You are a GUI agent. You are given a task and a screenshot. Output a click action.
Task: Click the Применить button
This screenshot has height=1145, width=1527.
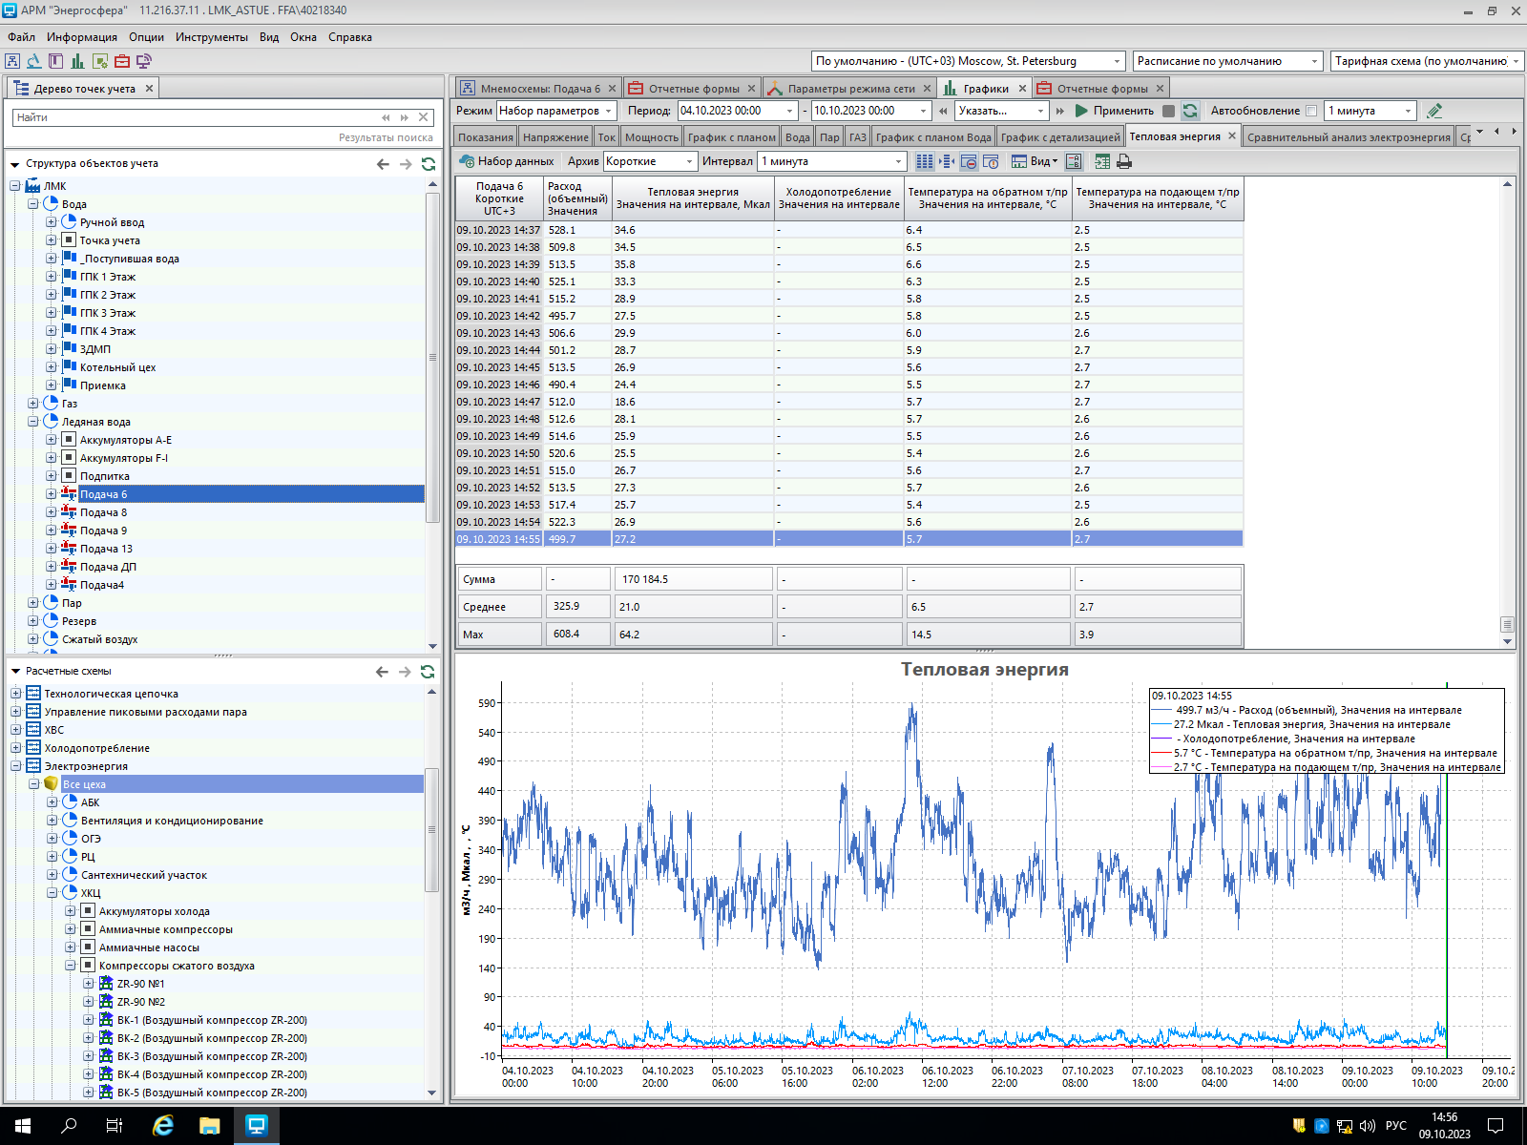(1114, 111)
